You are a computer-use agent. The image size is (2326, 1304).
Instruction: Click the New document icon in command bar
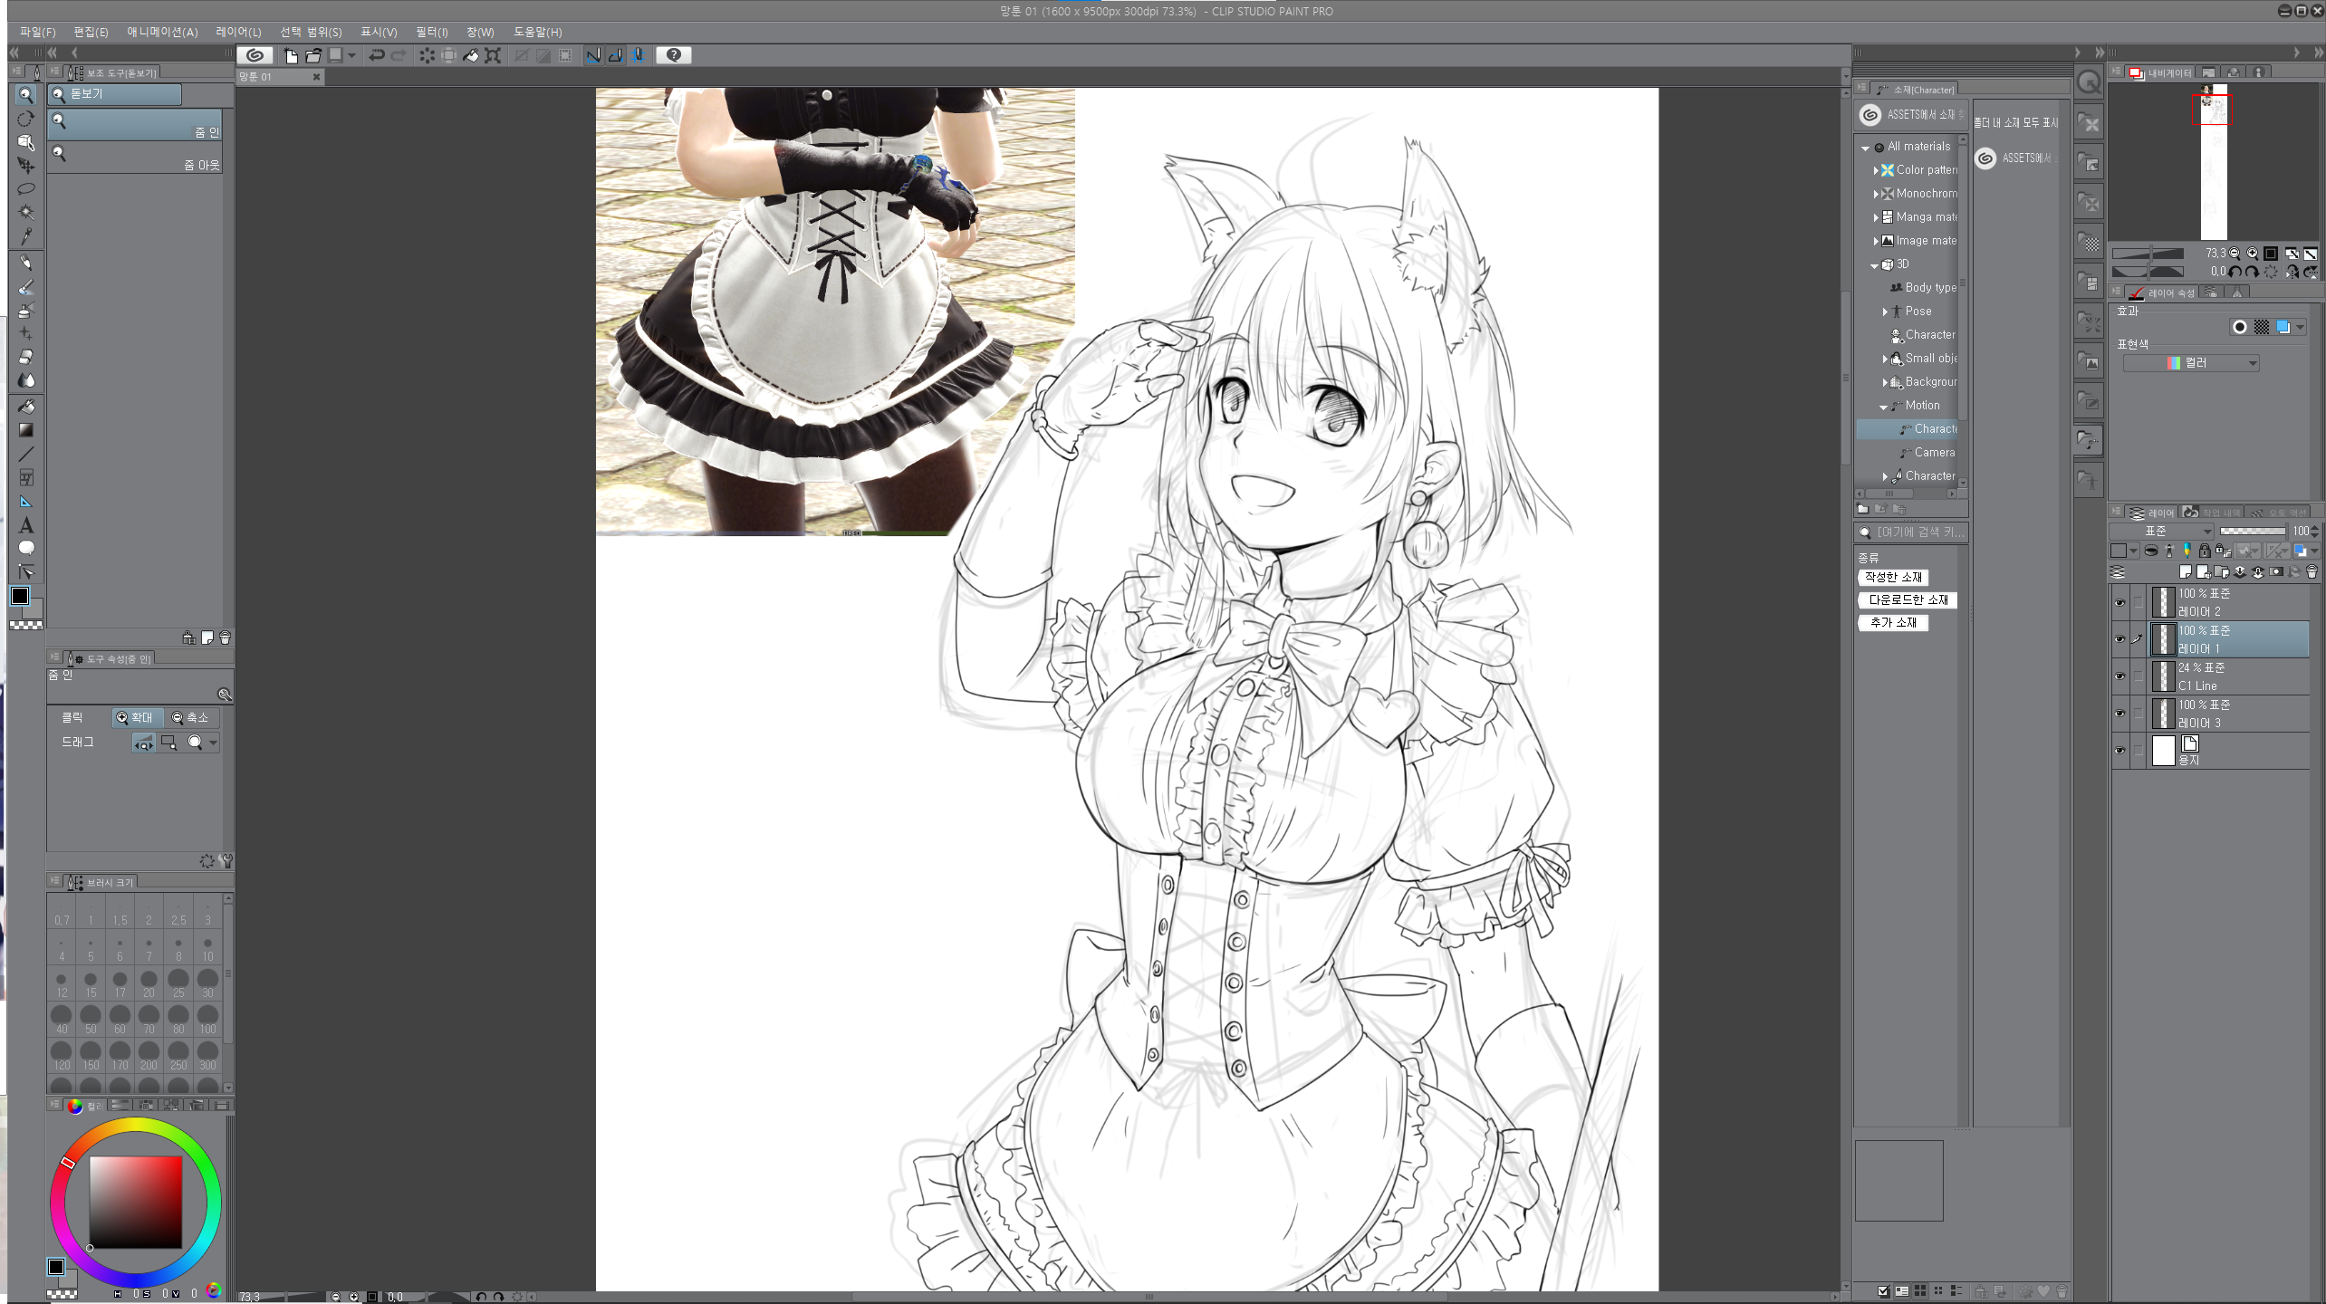click(x=291, y=55)
